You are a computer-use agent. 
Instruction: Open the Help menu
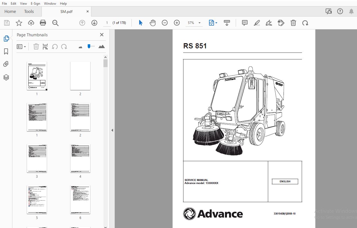pos(63,3)
